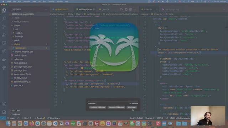The width and height of the screenshot is (228, 128).
Task: Expand the OUTLINE section
Action: click(x=16, y=111)
